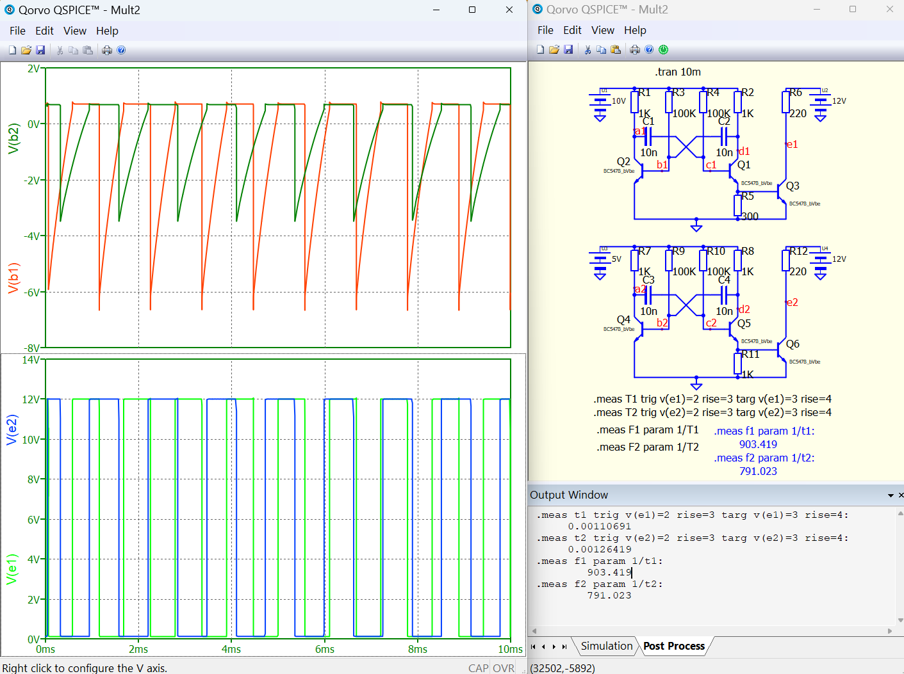The image size is (904, 674).
Task: Click QSPICE app icon in waveform title bar
Action: tap(9, 10)
